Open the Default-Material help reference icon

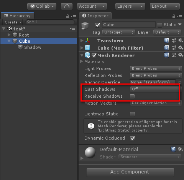(x=173, y=149)
